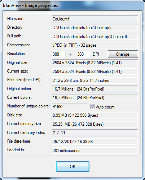This screenshot has width=145, height=180.
Task: Click the File date/time field
Action: tap(95, 142)
